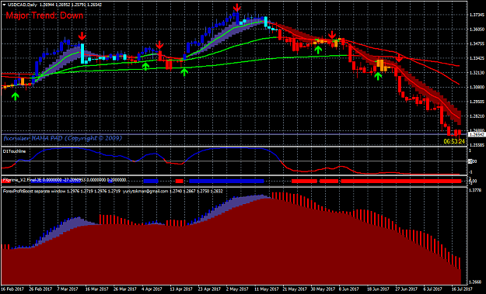Click the '16 Feb 2017' date label

pos(13,289)
